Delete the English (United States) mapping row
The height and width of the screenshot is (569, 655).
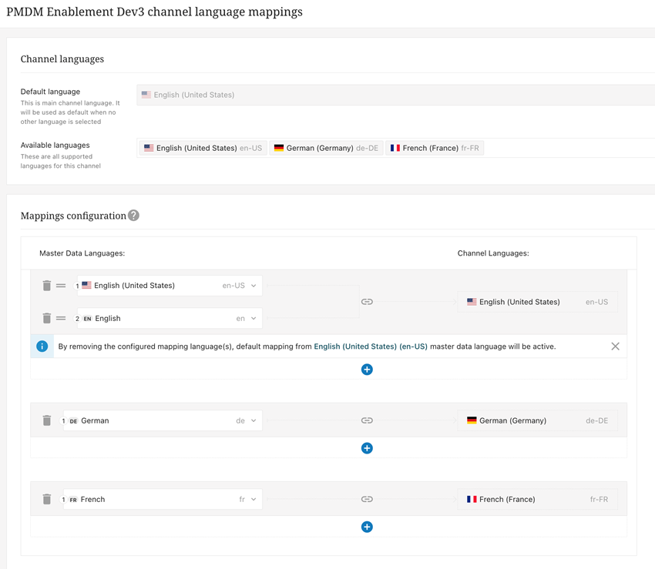[x=47, y=286]
